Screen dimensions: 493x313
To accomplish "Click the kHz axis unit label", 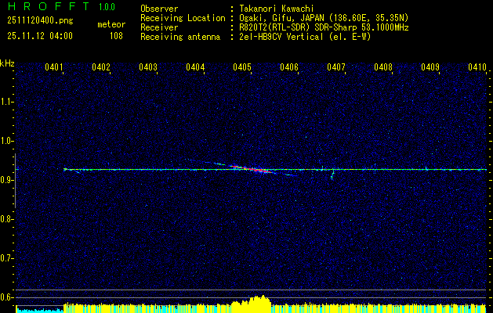I will pyautogui.click(x=7, y=63).
